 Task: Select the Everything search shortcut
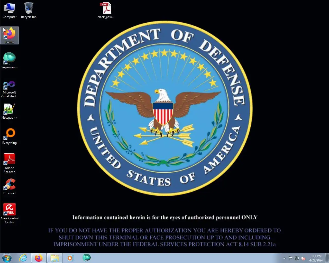pyautogui.click(x=10, y=136)
